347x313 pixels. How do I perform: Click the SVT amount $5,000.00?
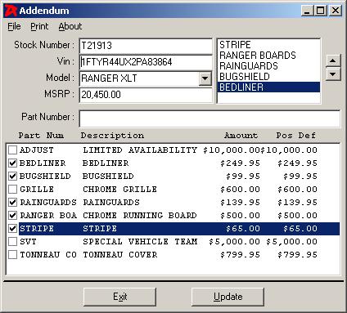[234, 242]
